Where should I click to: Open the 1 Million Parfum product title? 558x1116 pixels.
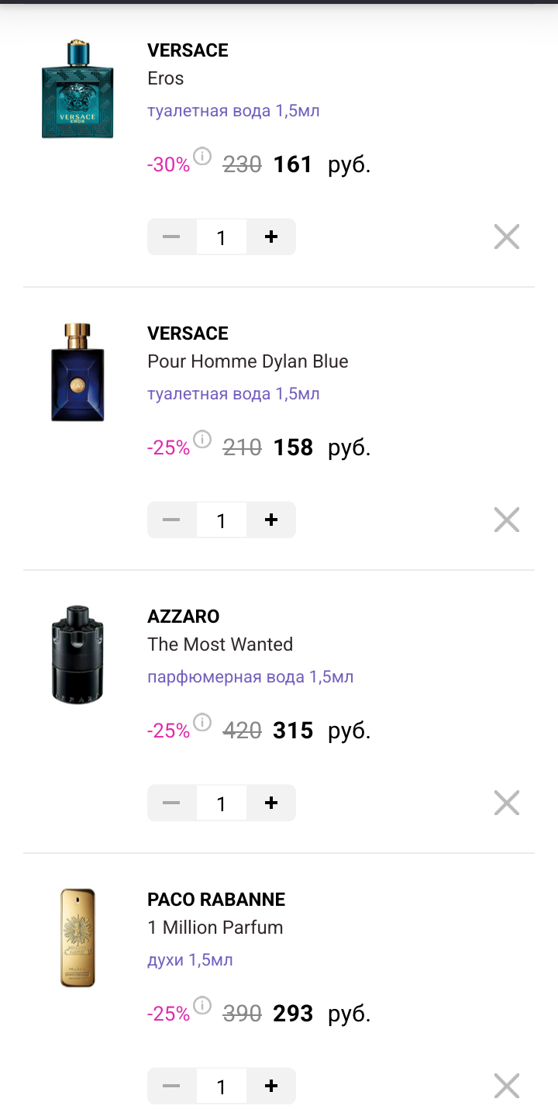215,928
